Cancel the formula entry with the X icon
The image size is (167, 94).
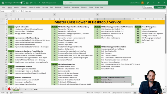click(16, 11)
